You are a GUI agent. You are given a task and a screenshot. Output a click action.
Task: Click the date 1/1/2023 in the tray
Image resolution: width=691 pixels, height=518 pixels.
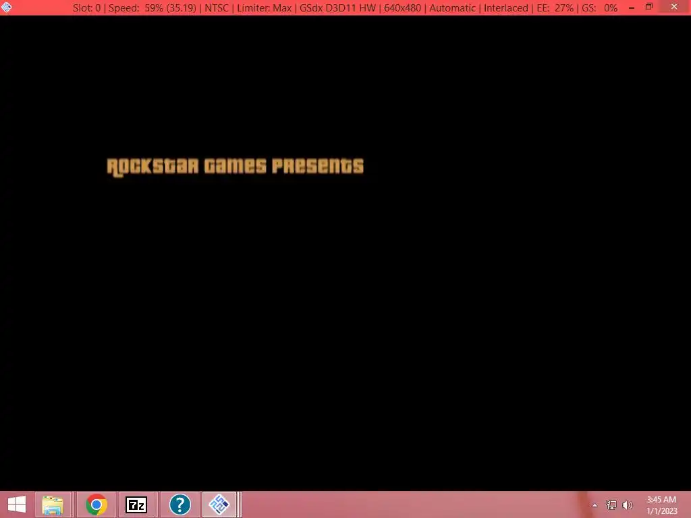(662, 511)
